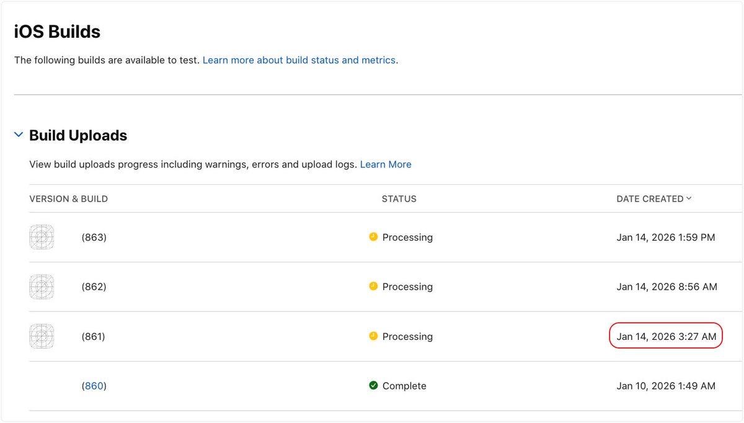Click the Status column header
Screen dimensions: 744x423
click(x=399, y=199)
